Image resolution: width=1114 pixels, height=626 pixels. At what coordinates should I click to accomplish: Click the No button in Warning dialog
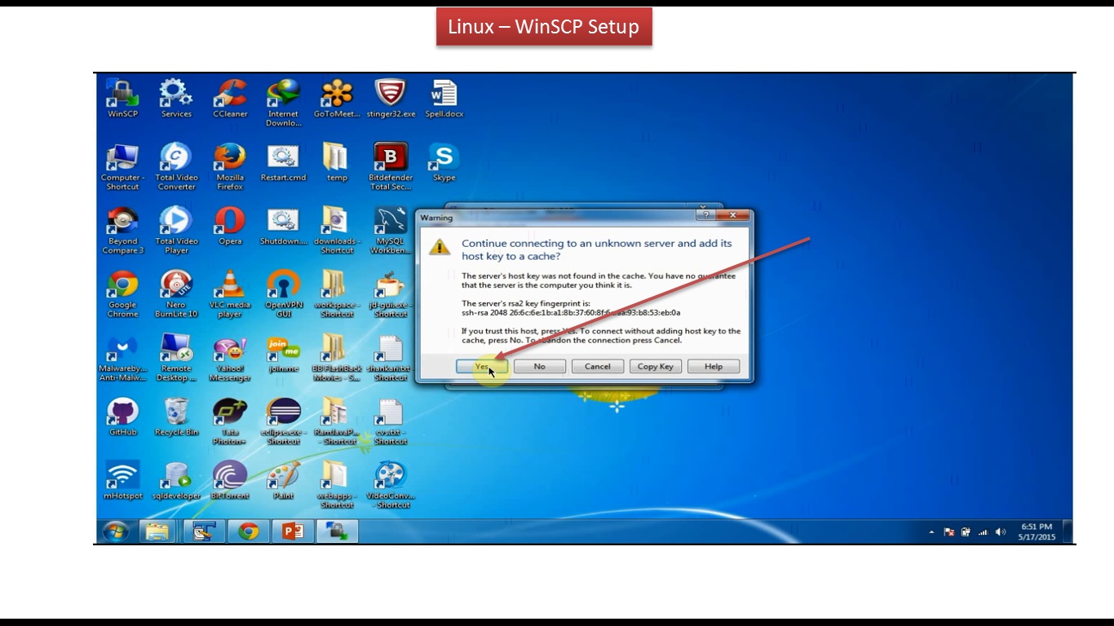539,367
